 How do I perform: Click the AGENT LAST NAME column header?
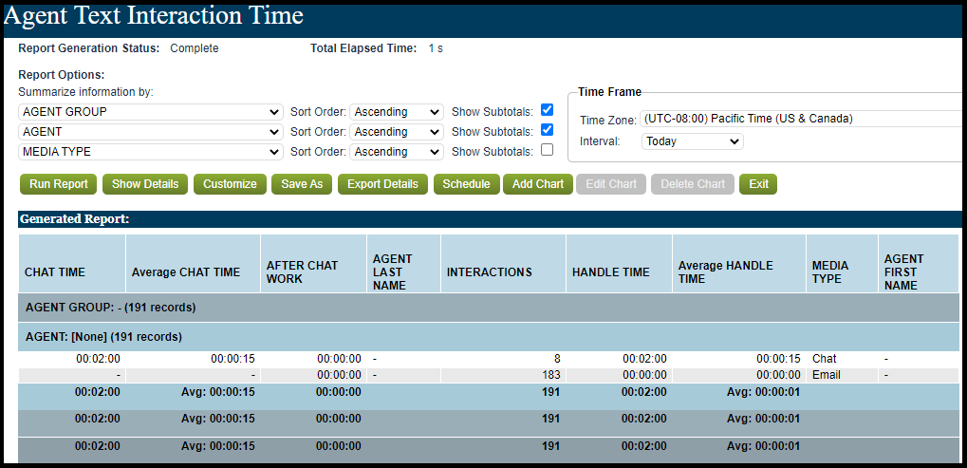tap(404, 263)
